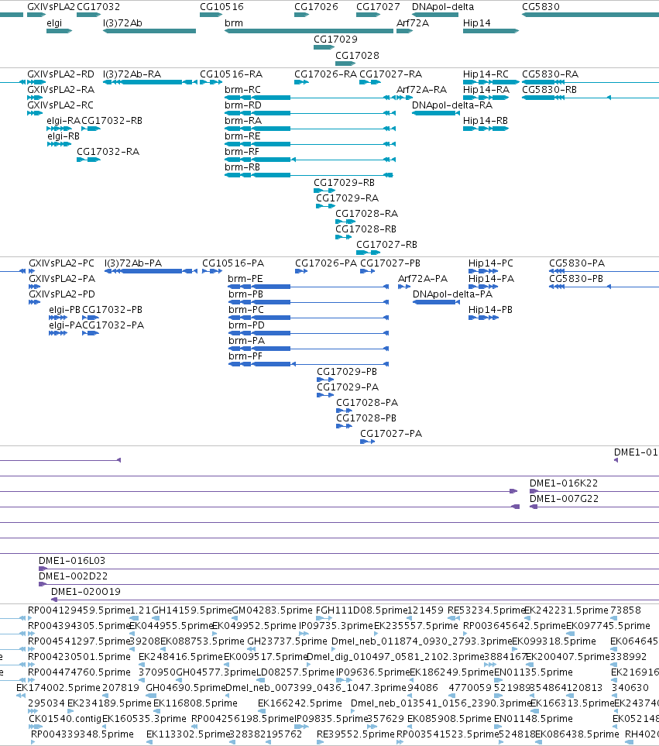Click the 'CG17029-RB' transcript label
Viewport: 659px width, 746px height.
click(x=345, y=183)
